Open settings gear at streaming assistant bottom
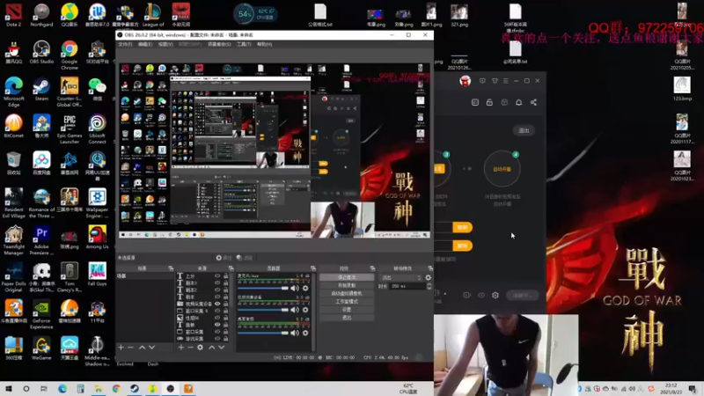 pos(495,295)
